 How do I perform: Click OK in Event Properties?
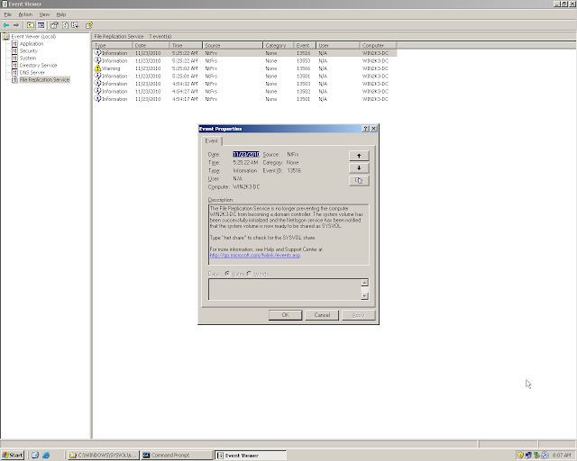[285, 315]
